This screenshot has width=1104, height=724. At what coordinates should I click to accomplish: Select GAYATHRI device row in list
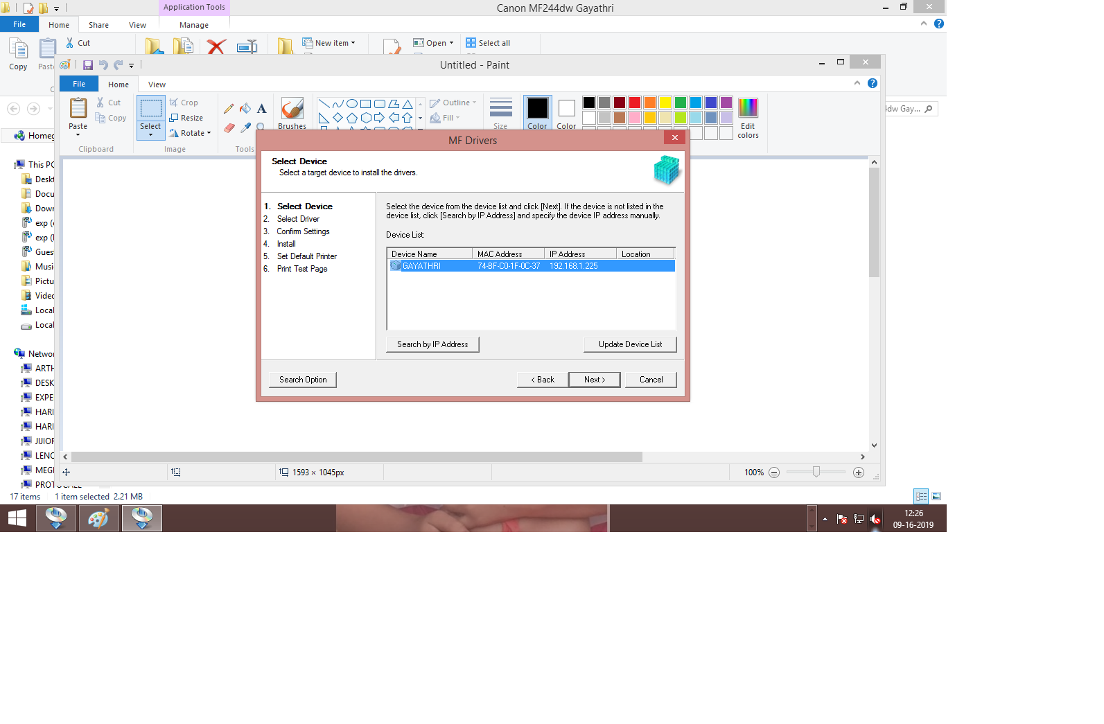[532, 266]
